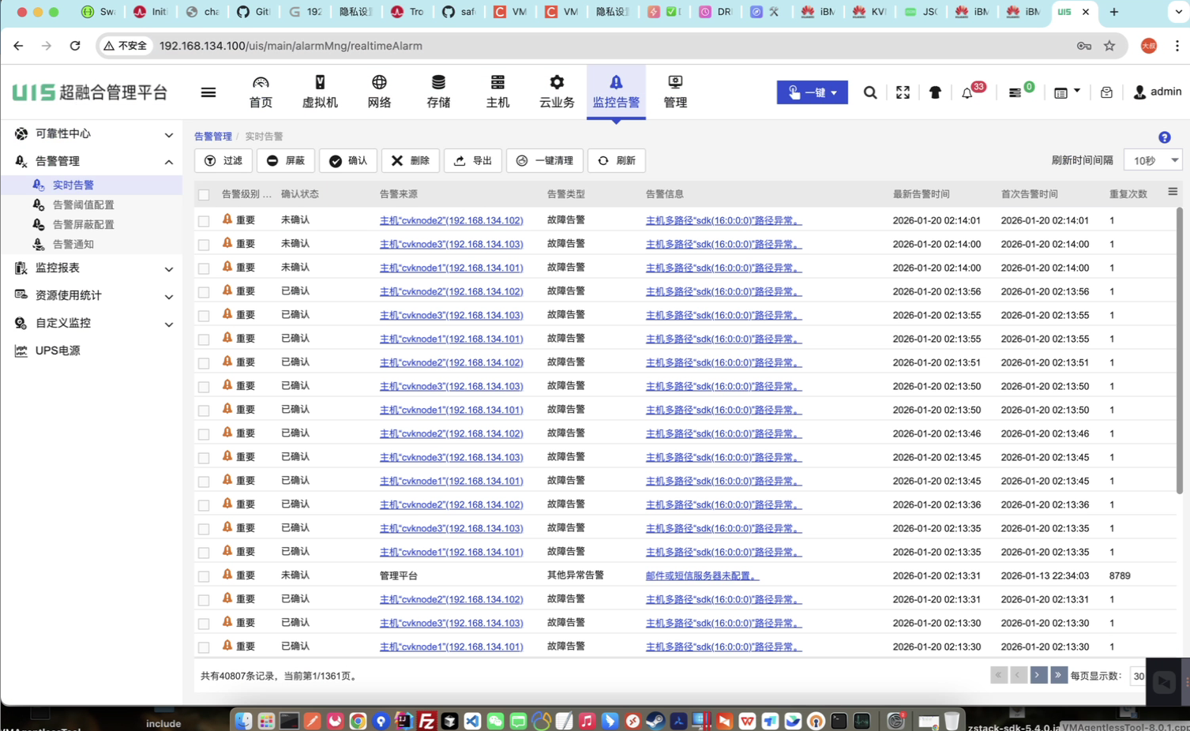Check the first cvknode2 alarm row checkbox
The width and height of the screenshot is (1190, 731).
[204, 221]
